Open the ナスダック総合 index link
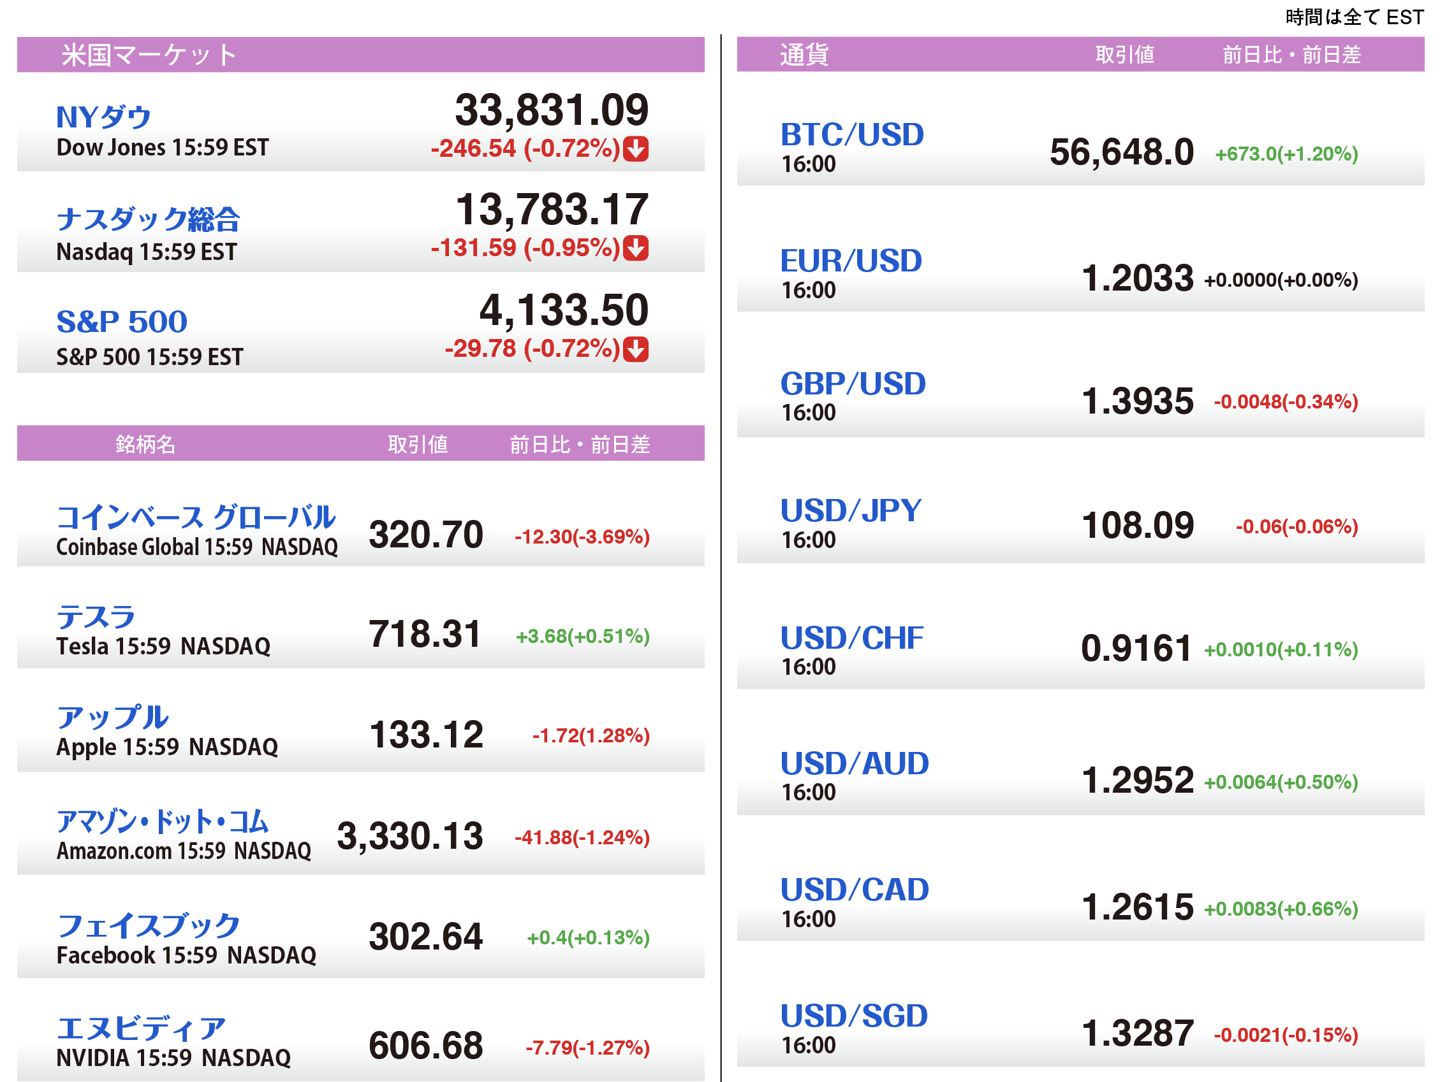 [148, 219]
